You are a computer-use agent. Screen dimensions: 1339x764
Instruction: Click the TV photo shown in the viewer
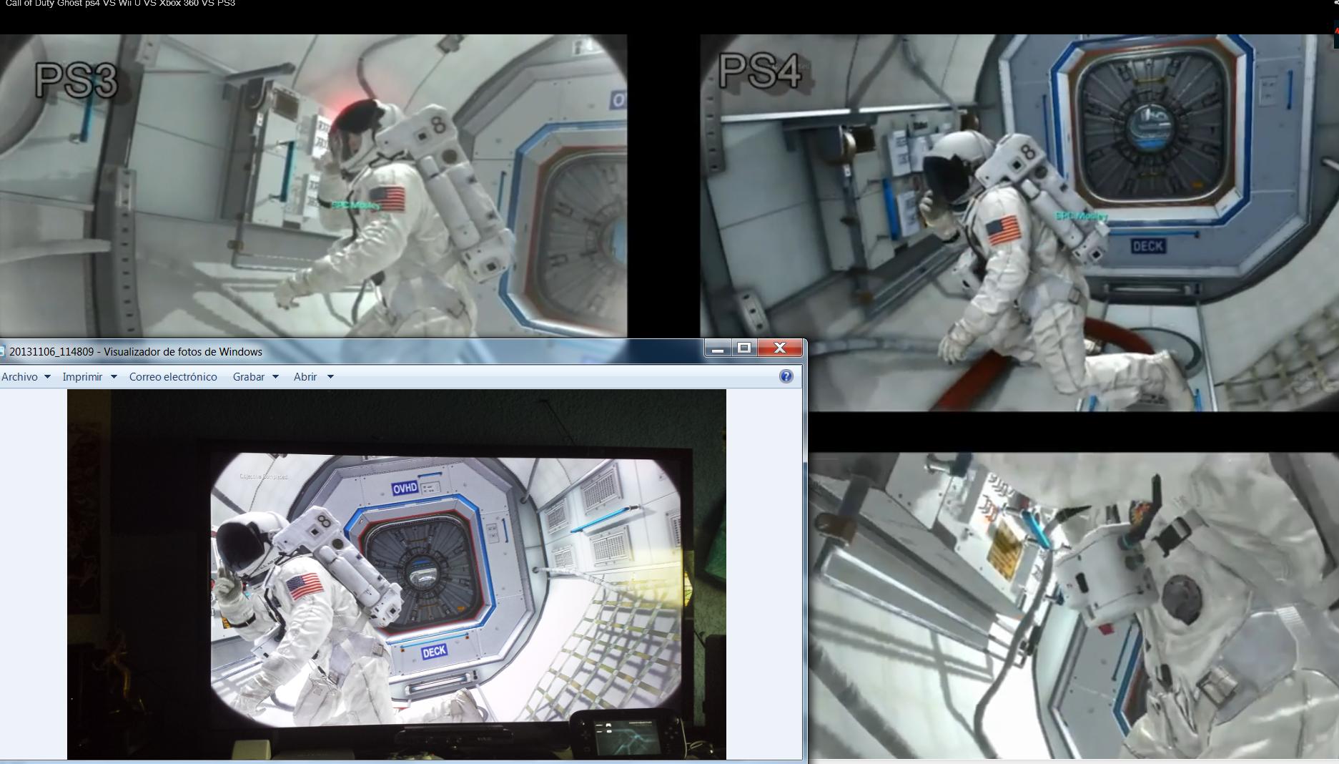pos(396,574)
